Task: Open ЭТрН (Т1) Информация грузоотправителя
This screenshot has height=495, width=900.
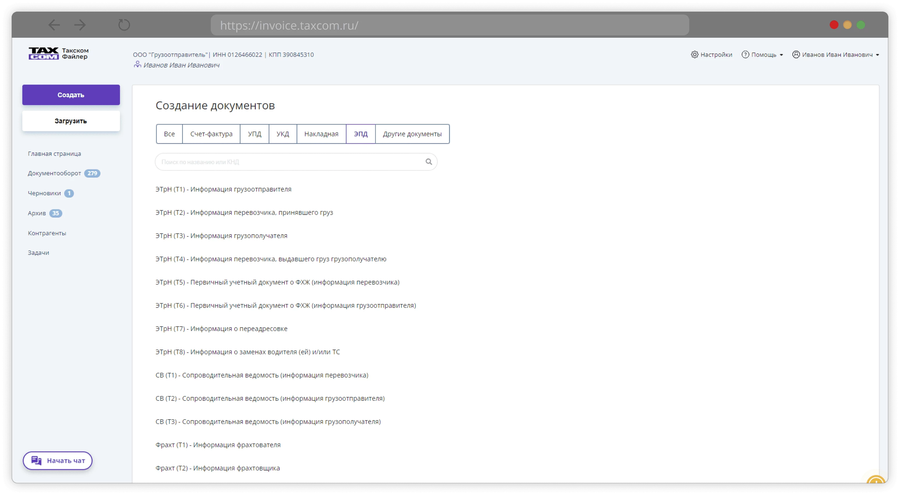Action: click(223, 189)
